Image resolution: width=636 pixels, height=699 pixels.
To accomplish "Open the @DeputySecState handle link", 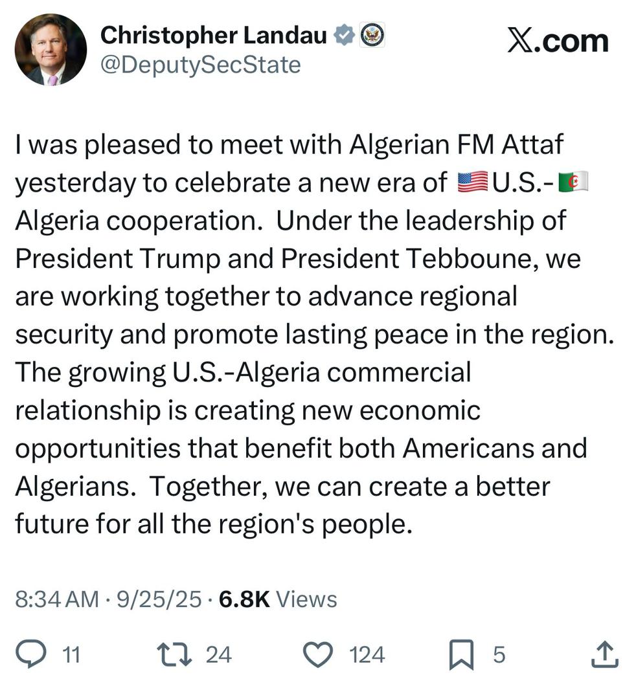I will (201, 65).
